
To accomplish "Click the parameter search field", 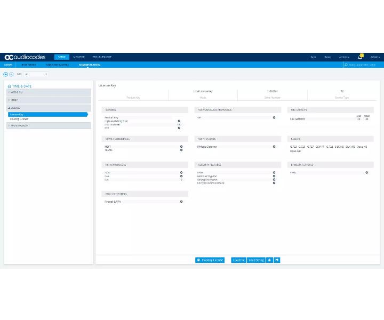I will tap(363, 65).
